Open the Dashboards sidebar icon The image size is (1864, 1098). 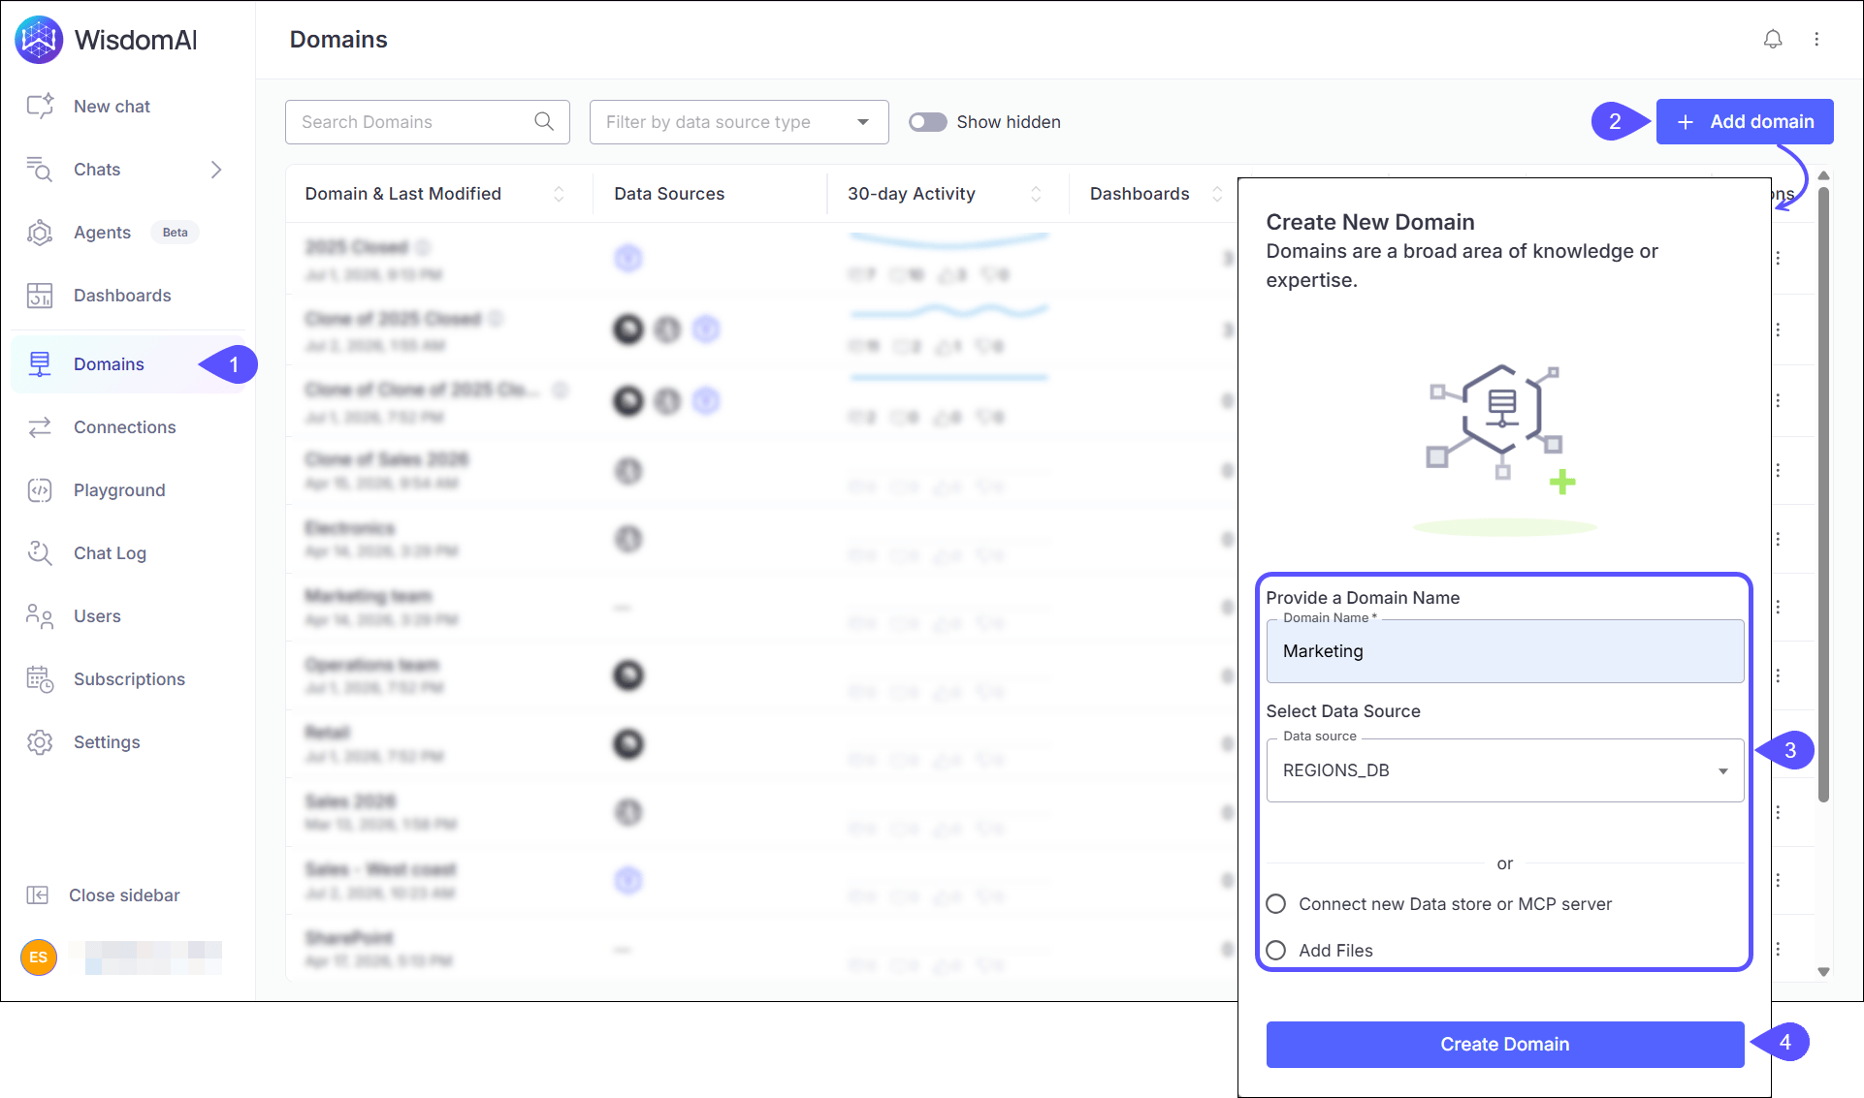pyautogui.click(x=40, y=296)
